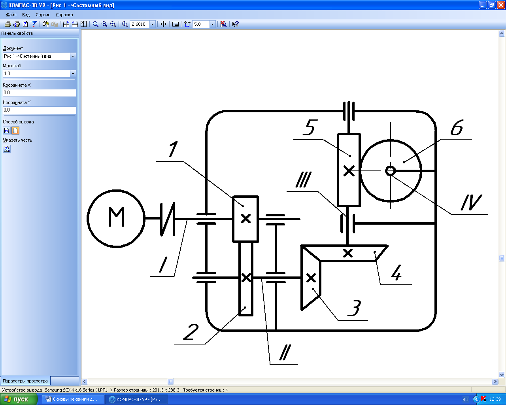Click the zoom in magnifier
Image resolution: width=506 pixels, height=405 pixels.
[104, 24]
